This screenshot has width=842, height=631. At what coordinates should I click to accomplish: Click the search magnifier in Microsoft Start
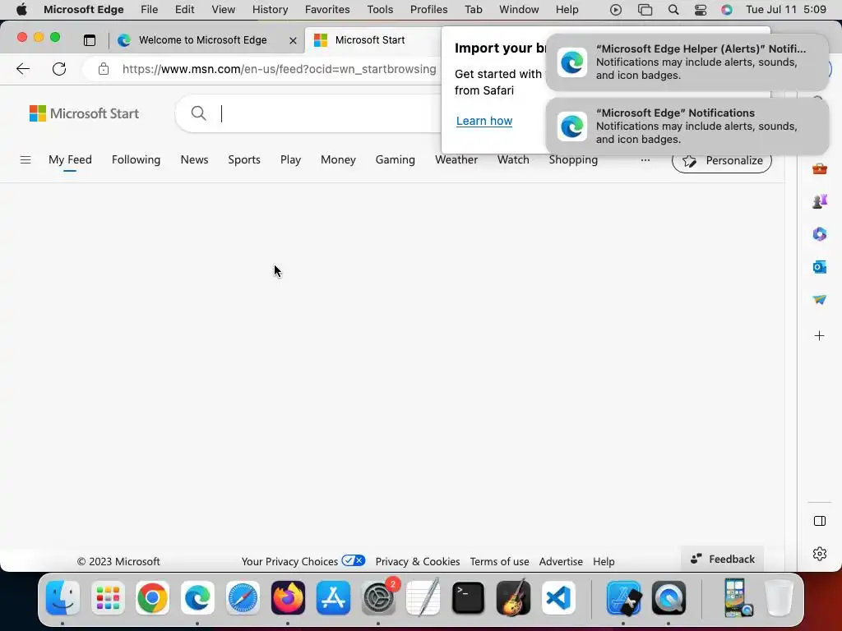pos(199,113)
